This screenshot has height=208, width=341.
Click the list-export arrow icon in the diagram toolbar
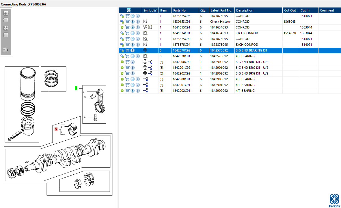point(6,50)
